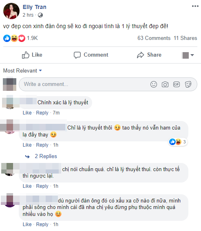The image size is (201, 231).
Task: Like the 'Chính xác là lý thuyết' comment
Action: [x=27, y=113]
